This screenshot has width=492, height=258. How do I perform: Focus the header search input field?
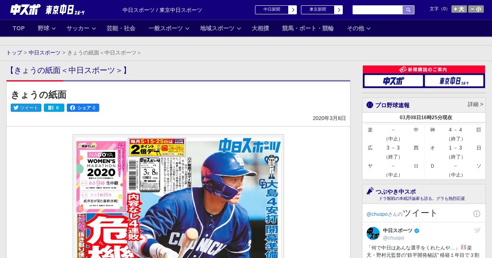(x=378, y=10)
